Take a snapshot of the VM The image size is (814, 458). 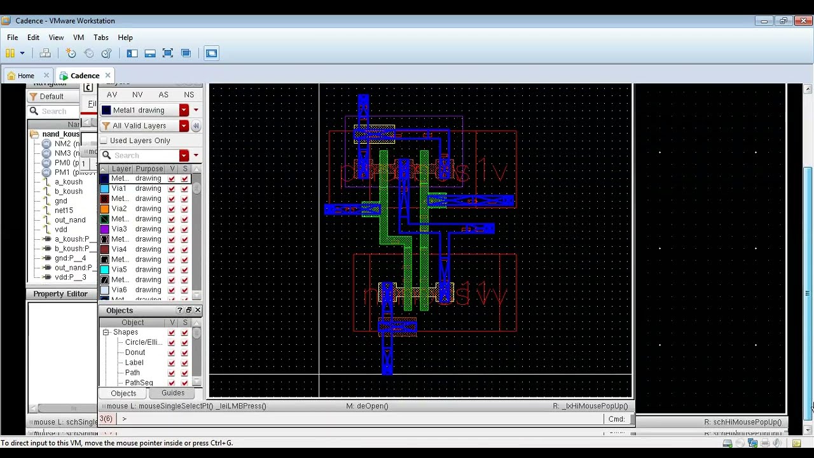(71, 53)
